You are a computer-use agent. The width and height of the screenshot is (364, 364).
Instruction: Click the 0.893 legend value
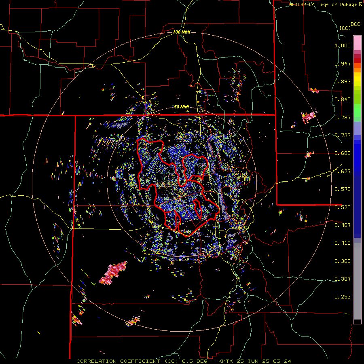(343, 81)
